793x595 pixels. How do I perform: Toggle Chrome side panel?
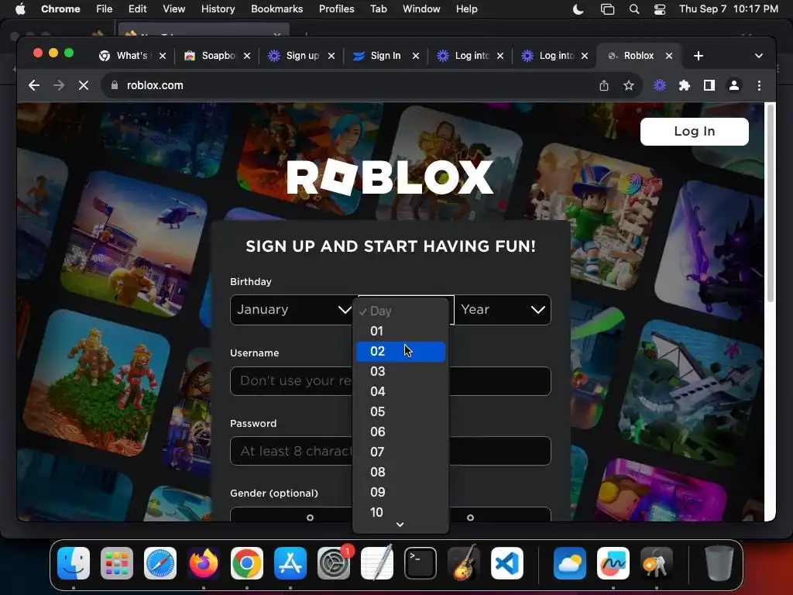(x=709, y=85)
